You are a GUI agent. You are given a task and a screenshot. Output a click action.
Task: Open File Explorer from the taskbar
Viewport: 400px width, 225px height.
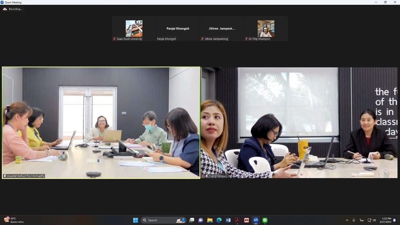tap(210, 220)
